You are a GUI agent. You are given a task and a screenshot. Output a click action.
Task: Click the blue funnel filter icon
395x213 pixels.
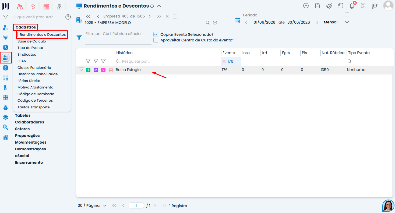pos(79,37)
